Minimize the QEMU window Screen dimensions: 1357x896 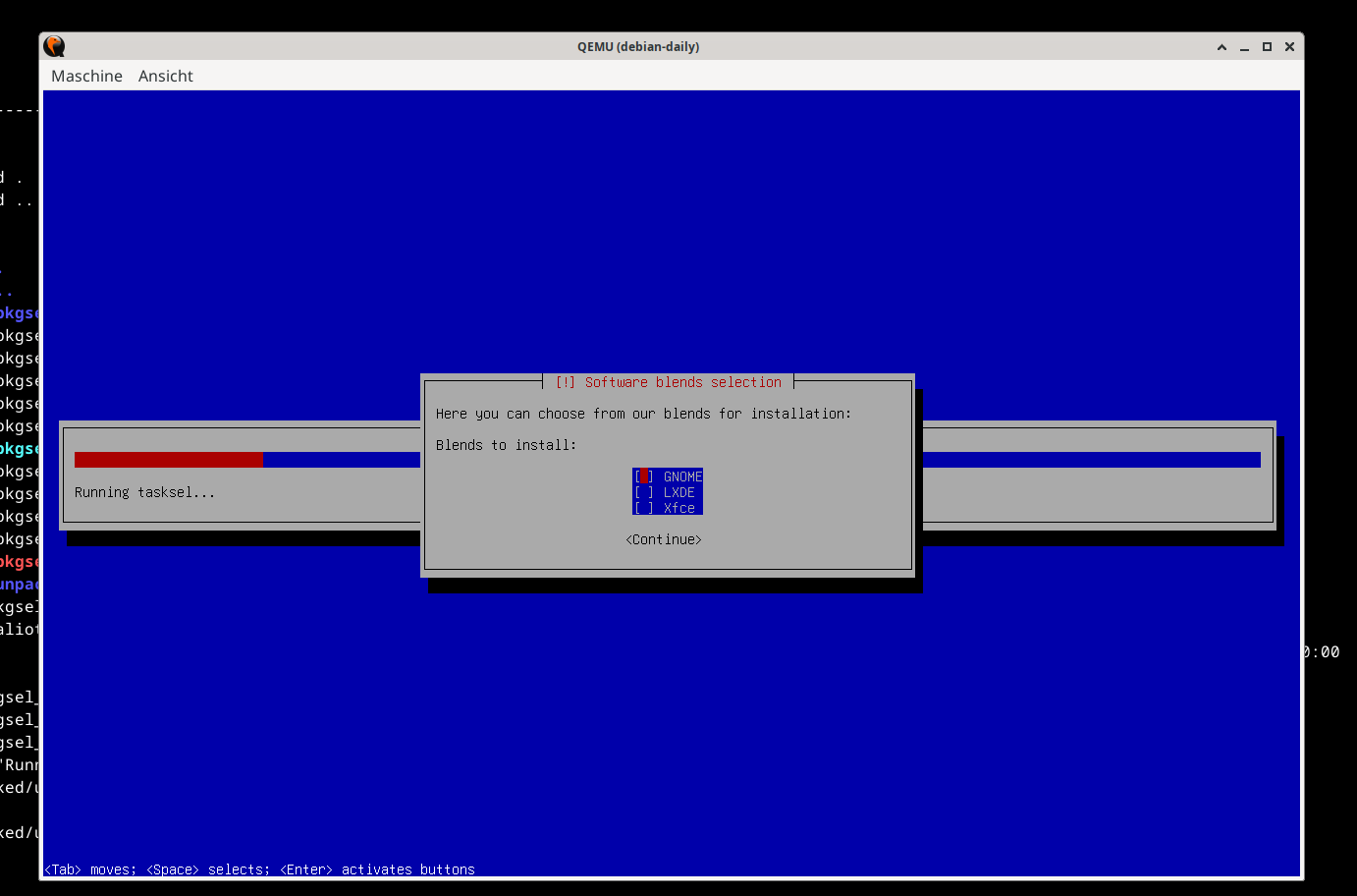pos(1244,46)
